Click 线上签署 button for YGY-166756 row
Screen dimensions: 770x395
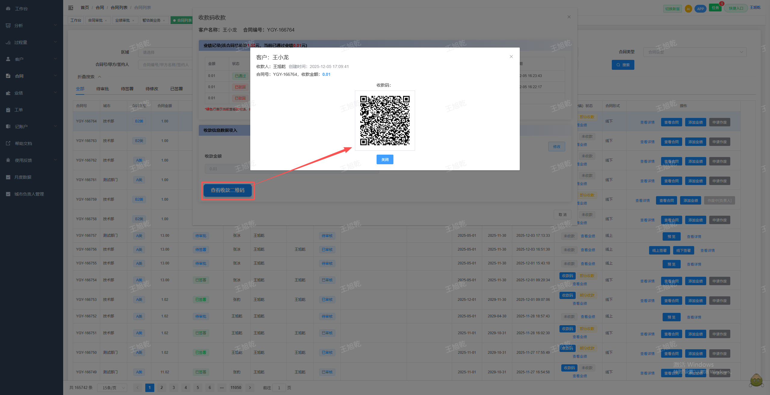[659, 250]
